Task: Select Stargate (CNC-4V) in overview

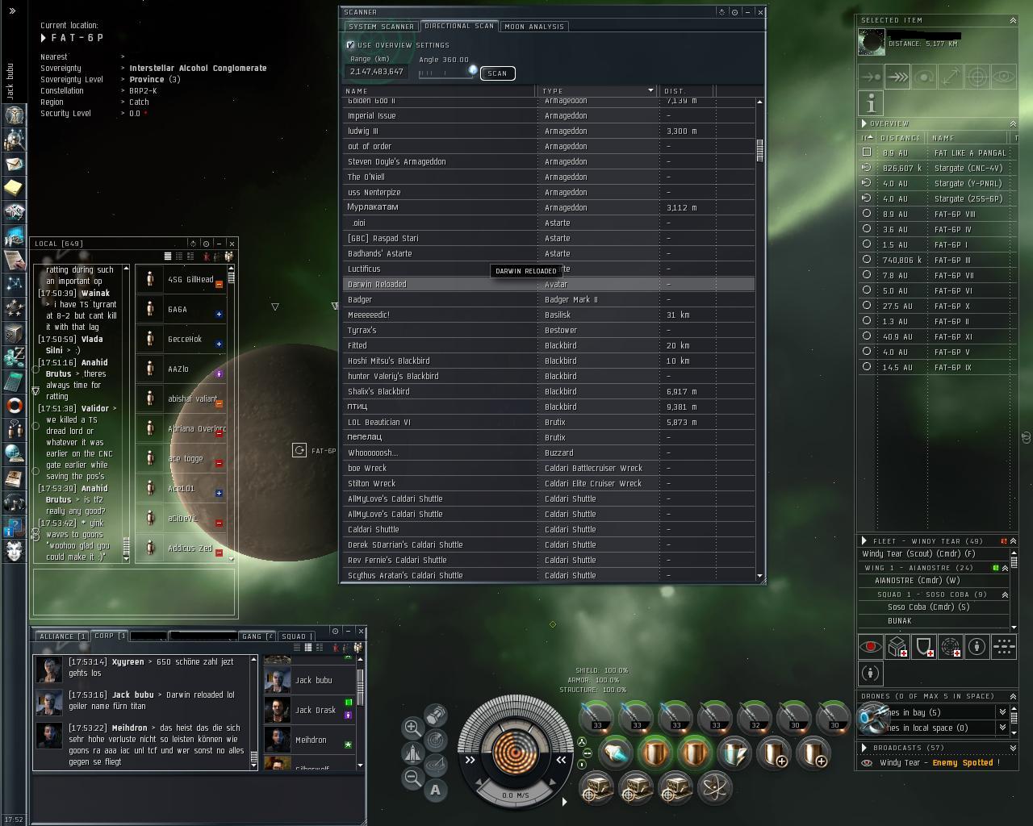Action: click(x=937, y=168)
